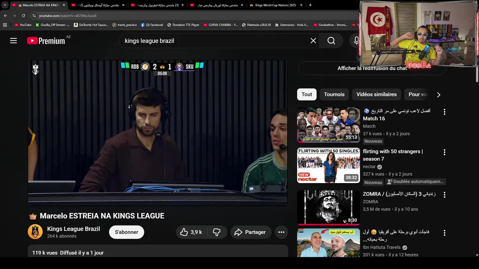Open flirting with 50 strangers title

click(393, 155)
